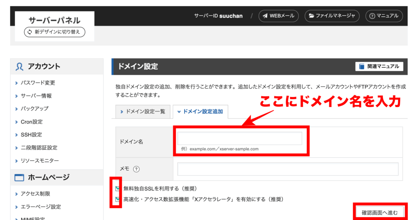Image resolution: width=419 pixels, height=220 pixels.
Task: Click 新デザインに切り替え refresh button
Action: 54,32
